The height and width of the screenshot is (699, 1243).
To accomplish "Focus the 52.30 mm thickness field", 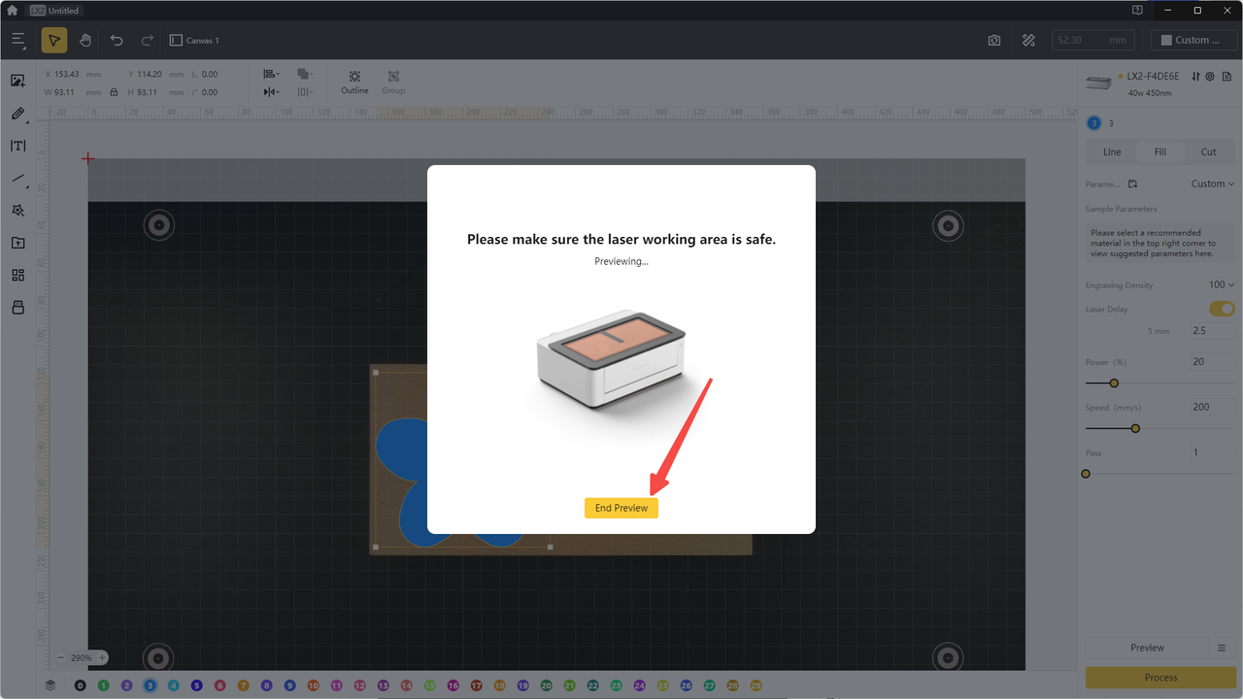I will tap(1092, 41).
